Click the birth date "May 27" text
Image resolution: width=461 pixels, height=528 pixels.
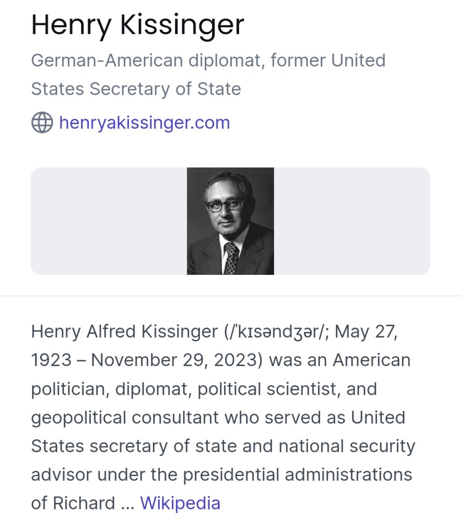[366, 331]
